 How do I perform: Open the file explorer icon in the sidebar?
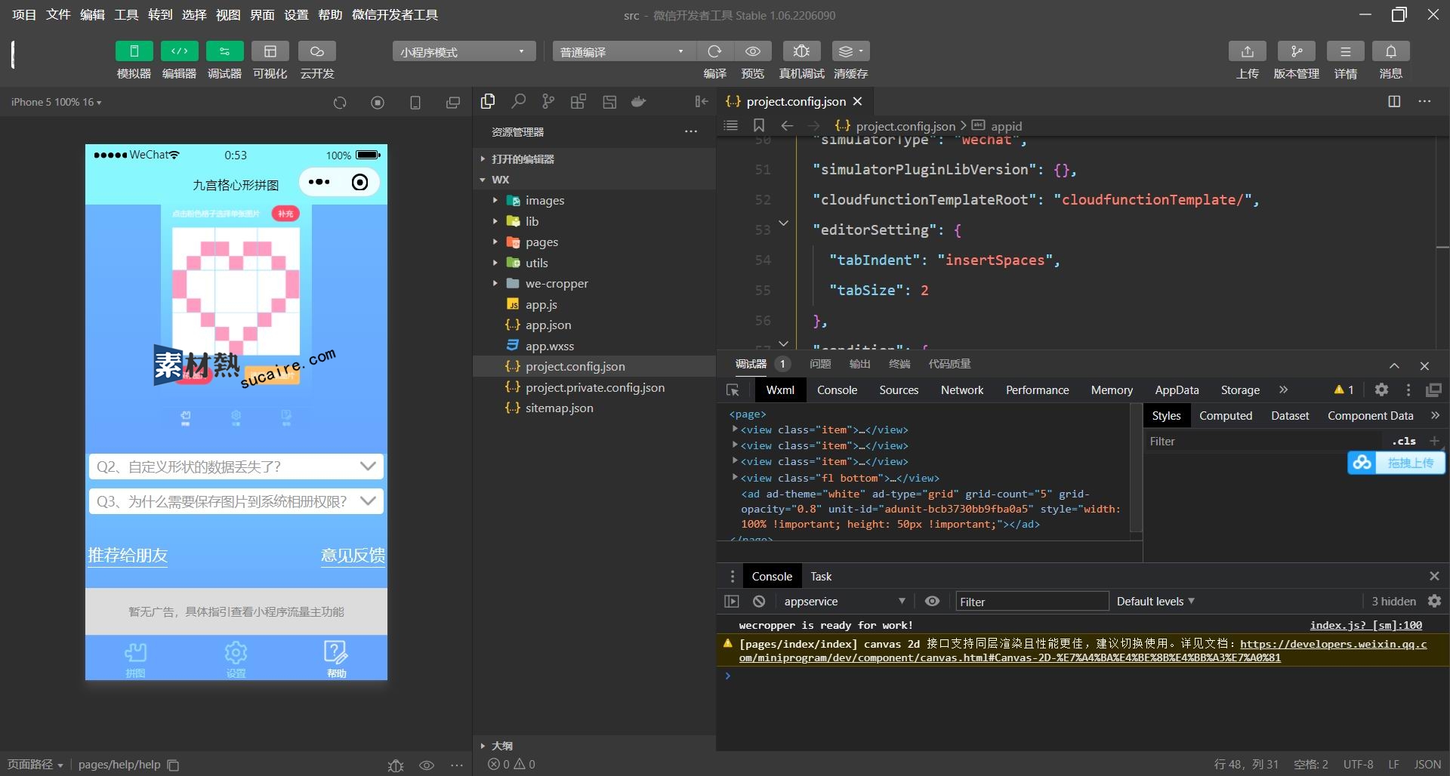coord(488,101)
